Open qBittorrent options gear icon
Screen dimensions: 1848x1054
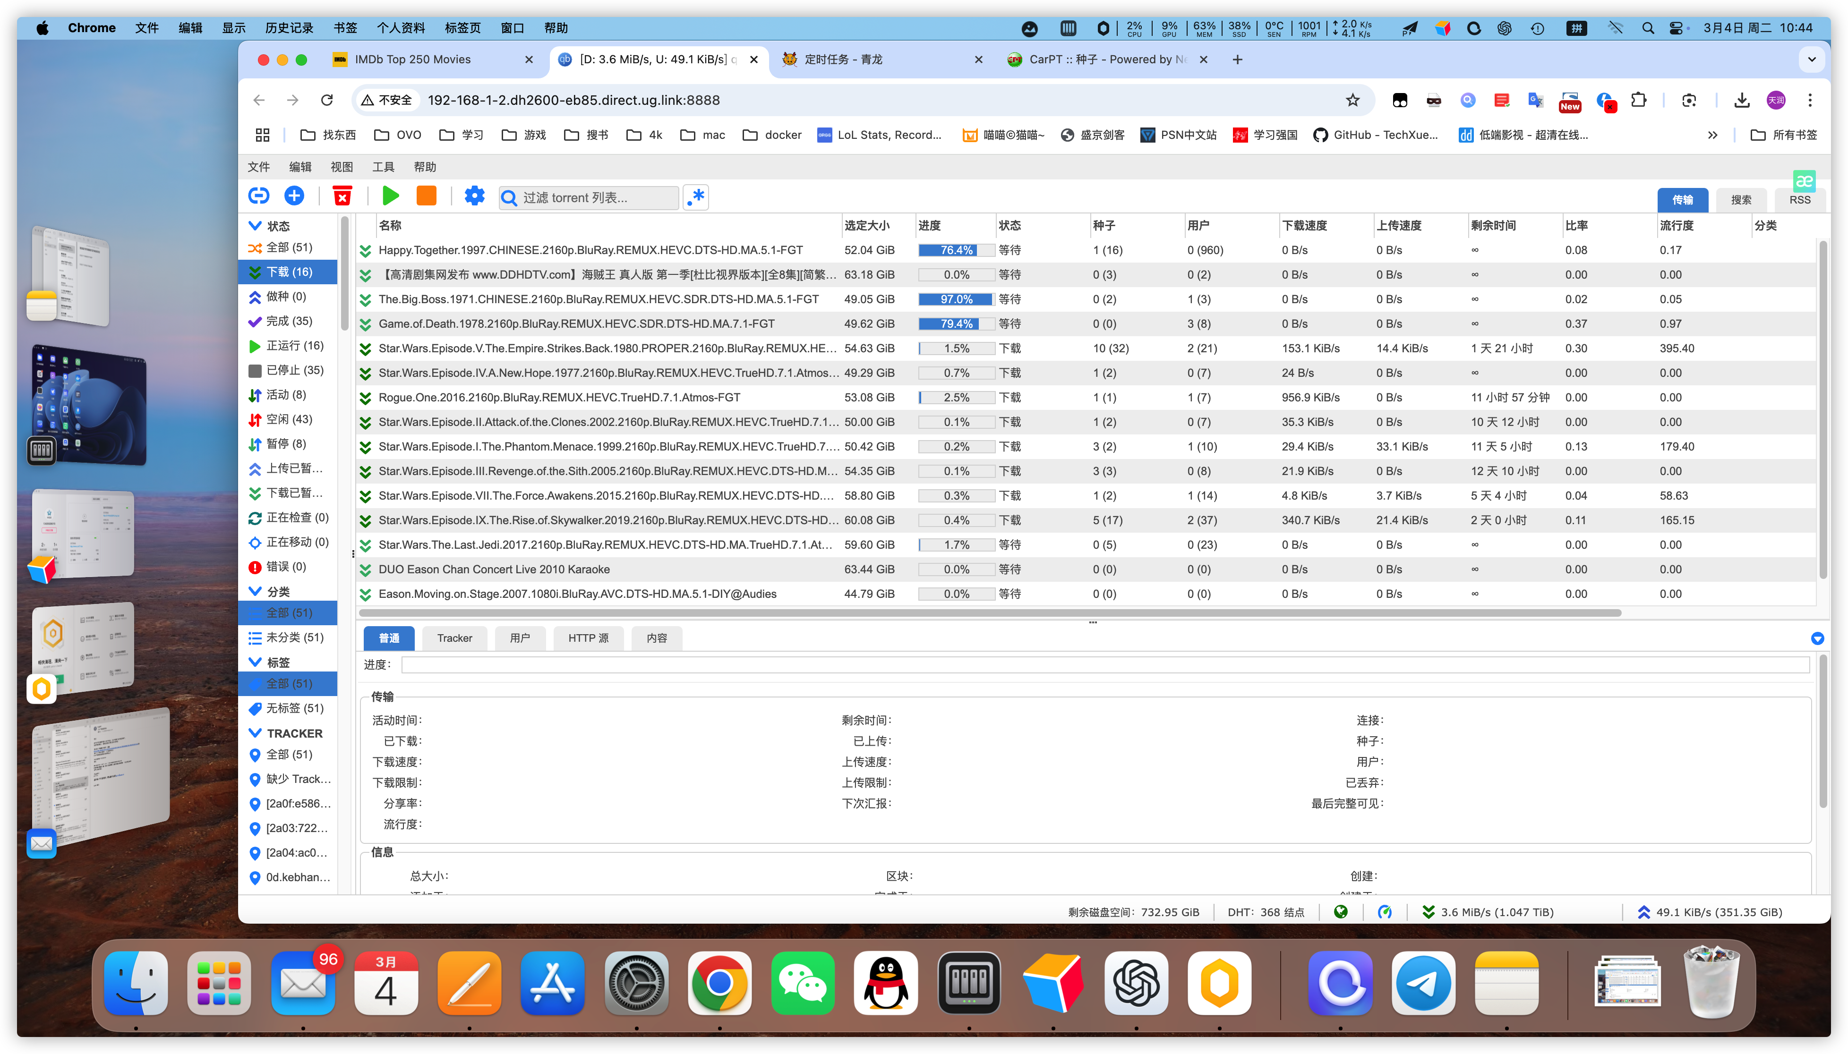pyautogui.click(x=474, y=196)
